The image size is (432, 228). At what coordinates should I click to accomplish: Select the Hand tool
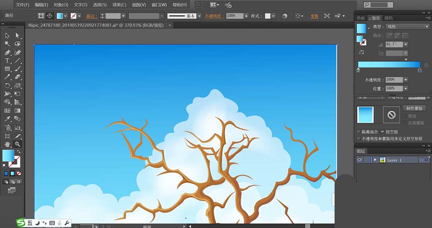click(7, 144)
